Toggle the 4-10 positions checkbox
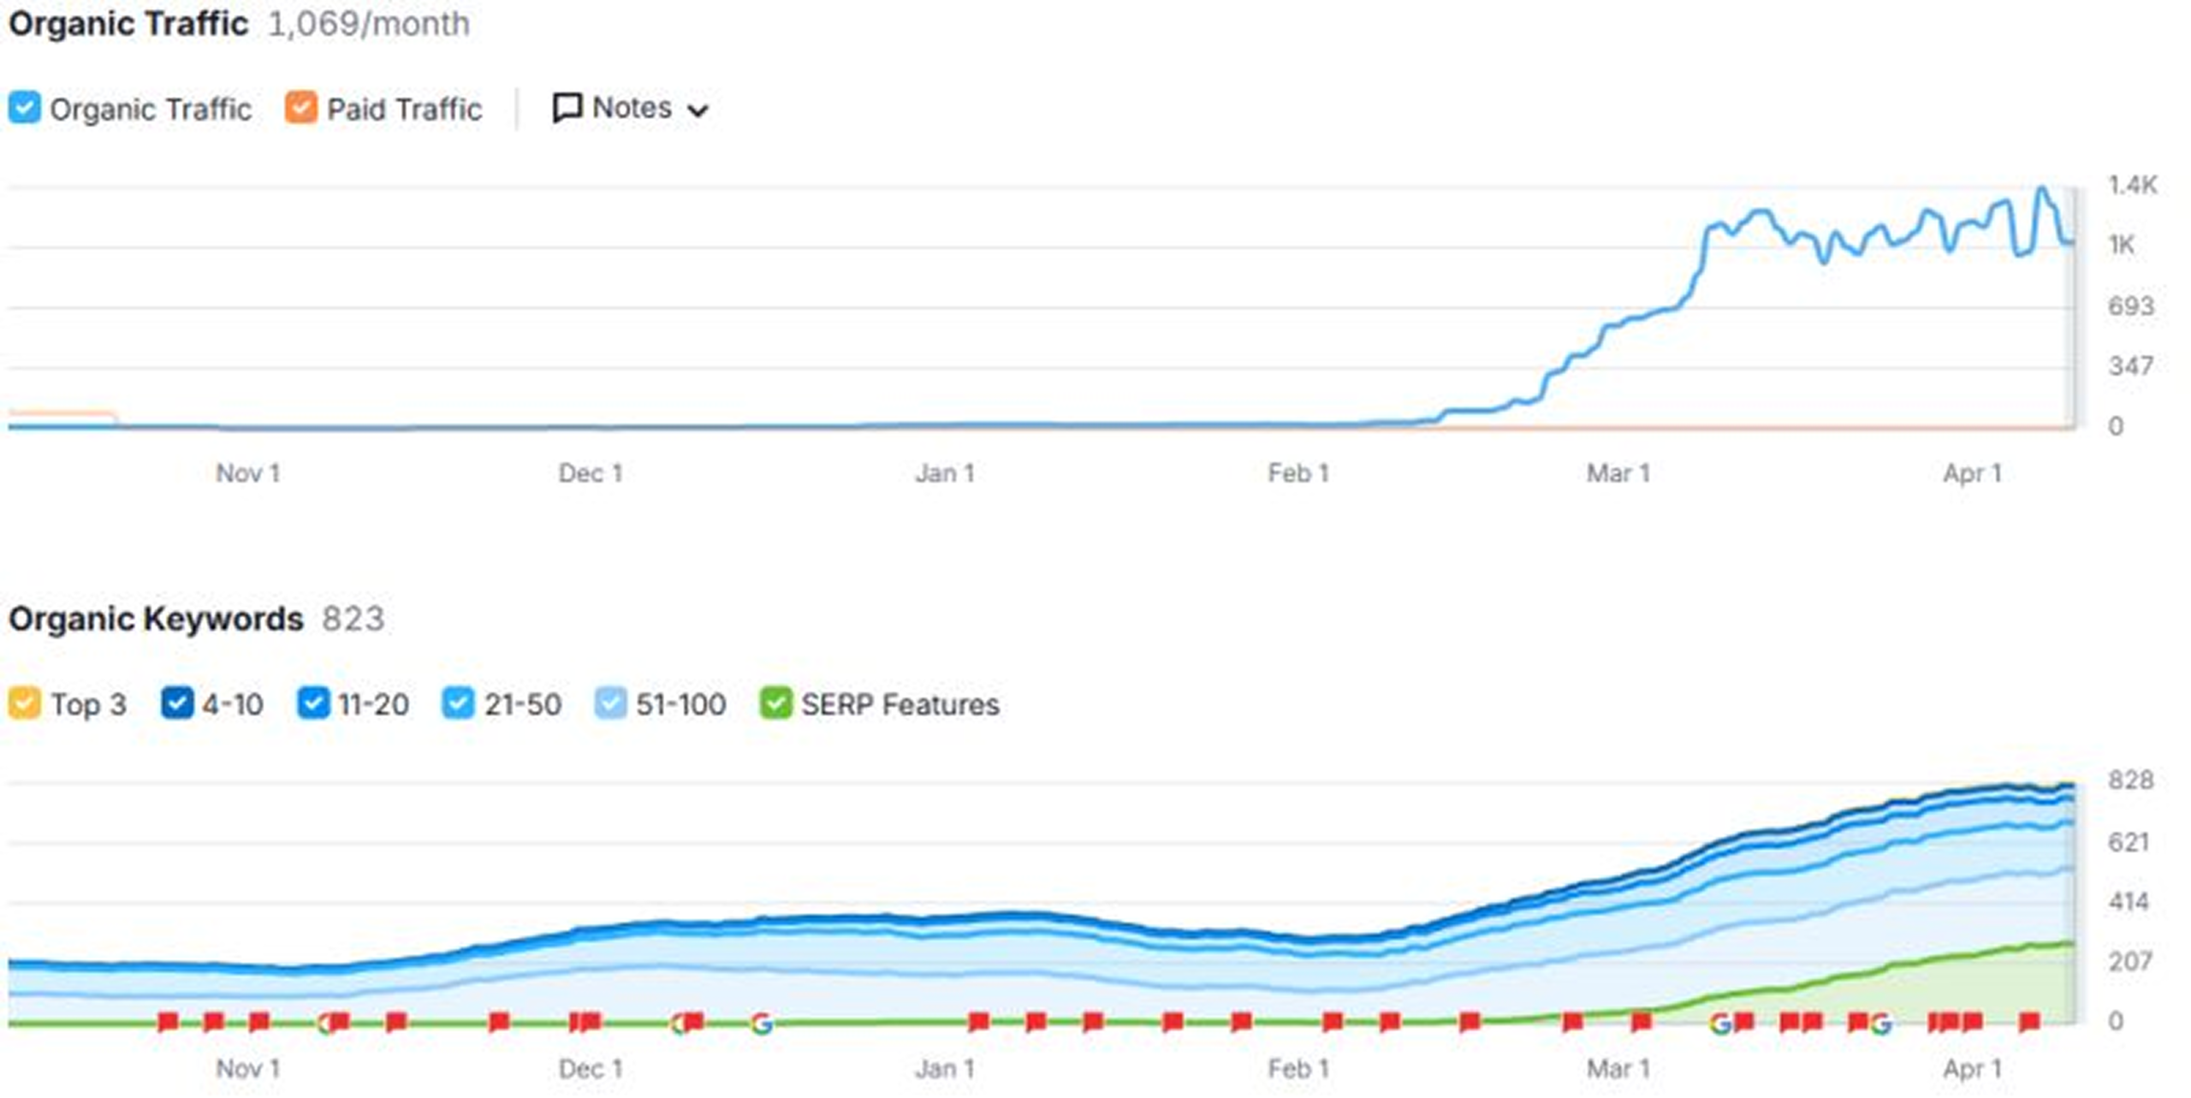Image resolution: width=2191 pixels, height=1098 pixels. click(x=176, y=703)
